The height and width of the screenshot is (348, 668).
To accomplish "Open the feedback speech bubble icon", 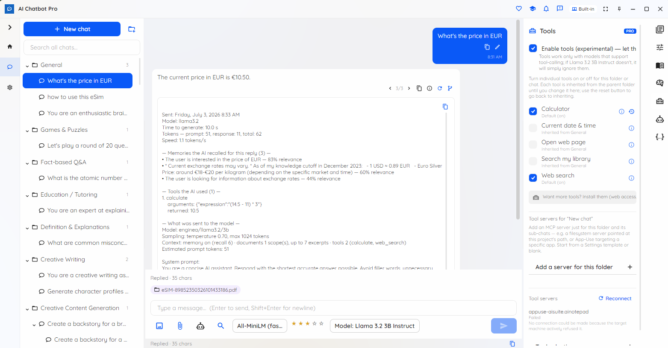I will click(560, 9).
